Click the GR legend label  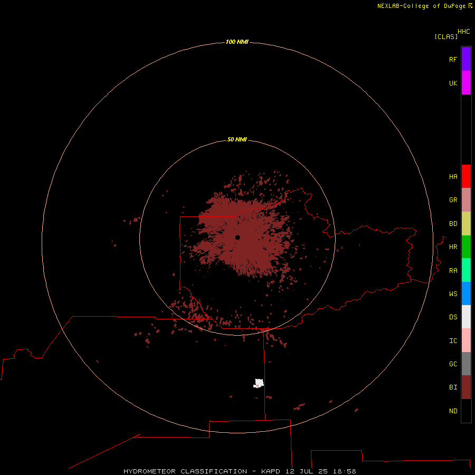pyautogui.click(x=453, y=200)
